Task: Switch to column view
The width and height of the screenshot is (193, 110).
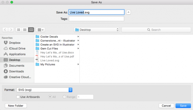Action: click(31, 30)
